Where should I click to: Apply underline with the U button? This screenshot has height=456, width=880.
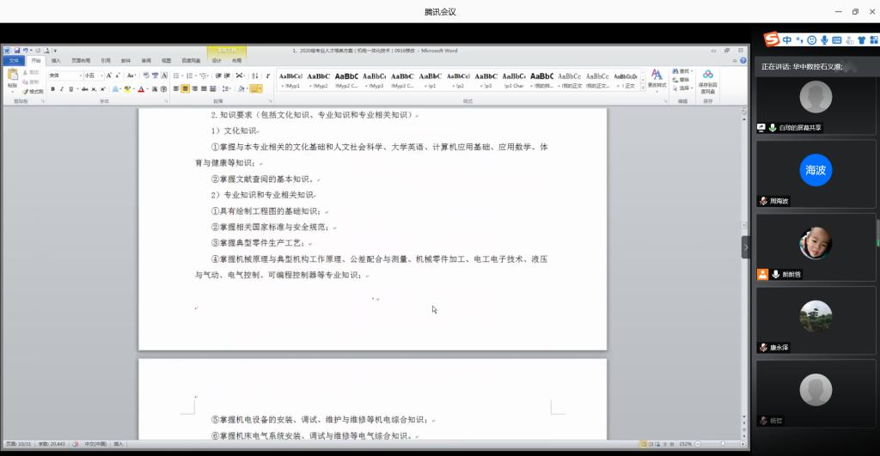(x=71, y=88)
